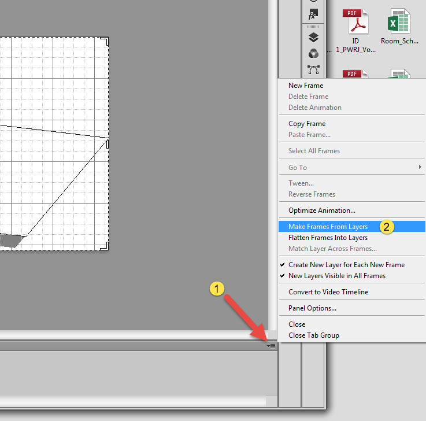Viewport: 426px width, 421px height.
Task: Open the timeline panel flyout menu icon
Action: (271, 346)
